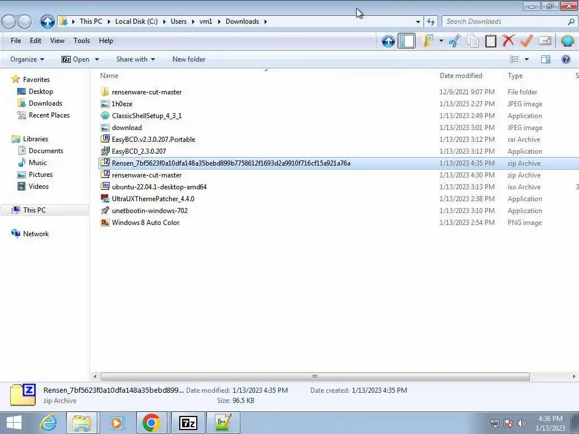Open the address bar history dropdown

coord(418,22)
